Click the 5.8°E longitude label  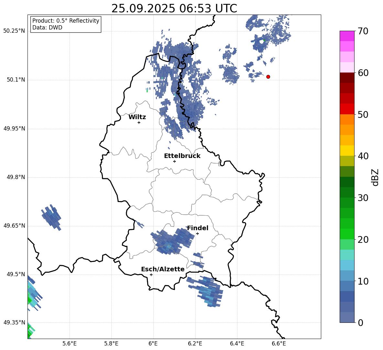111,344
